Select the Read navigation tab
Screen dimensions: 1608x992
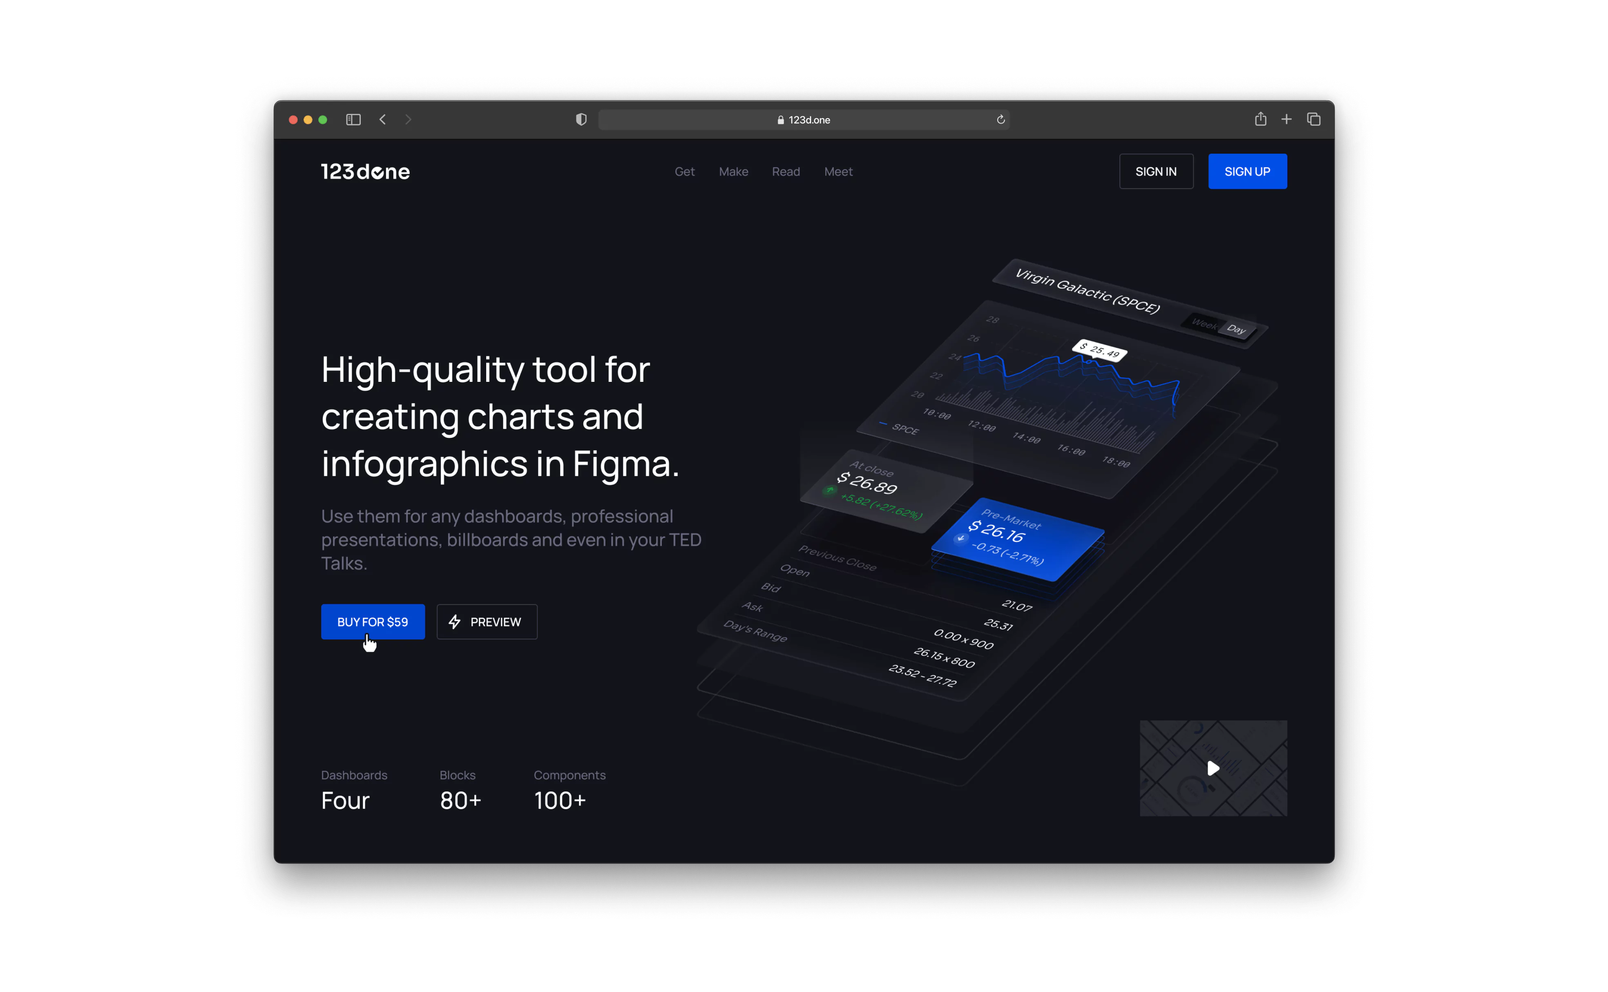click(x=786, y=171)
